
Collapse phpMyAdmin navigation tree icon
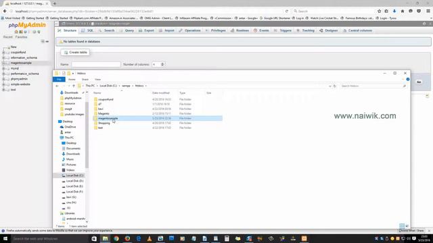[x=43, y=41]
